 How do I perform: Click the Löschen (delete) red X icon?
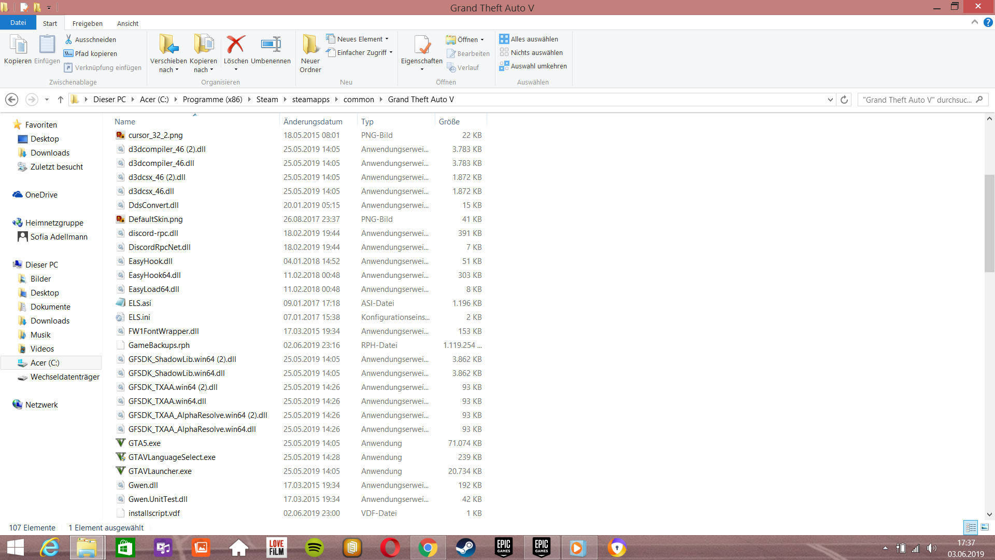[236, 45]
